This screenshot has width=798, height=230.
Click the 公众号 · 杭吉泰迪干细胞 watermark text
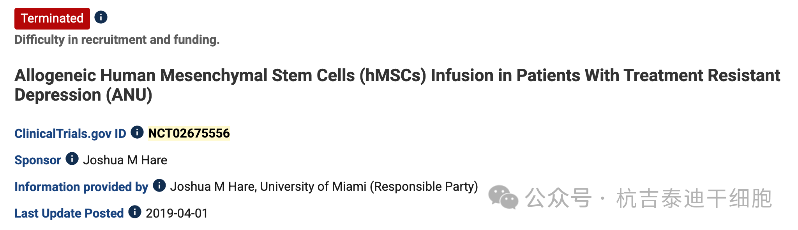click(648, 198)
